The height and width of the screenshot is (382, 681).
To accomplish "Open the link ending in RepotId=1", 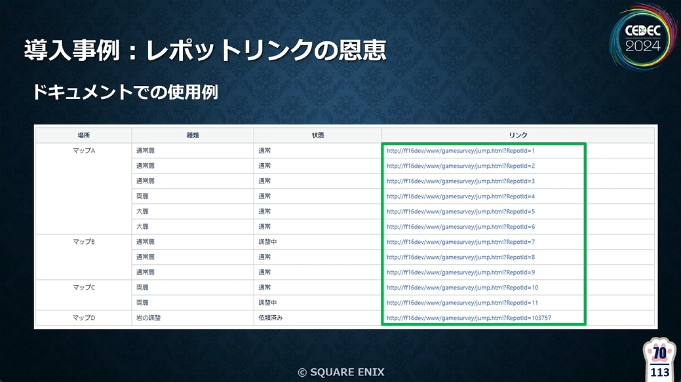I will click(460, 151).
